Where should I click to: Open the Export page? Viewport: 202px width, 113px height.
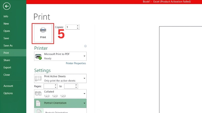coord(7,68)
